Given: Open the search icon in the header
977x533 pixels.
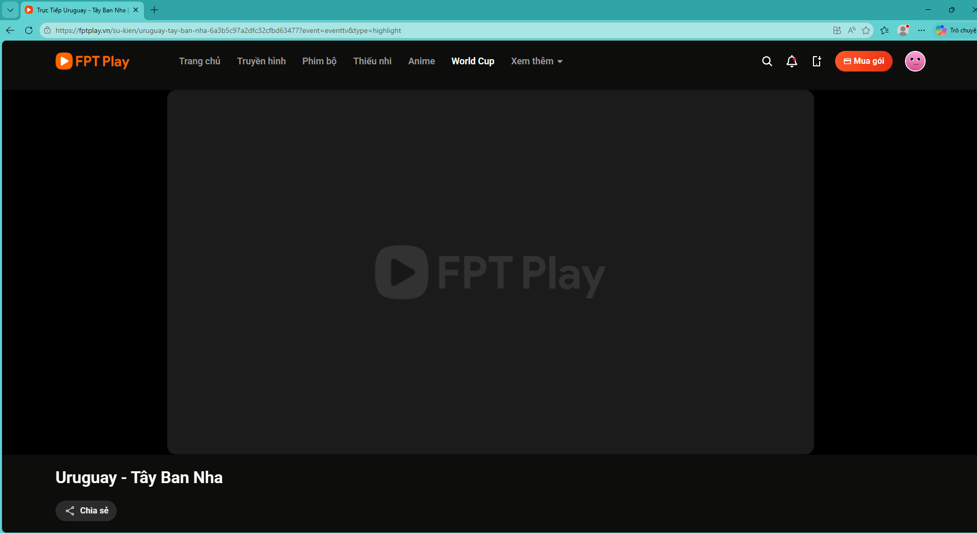Looking at the screenshot, I should point(767,61).
